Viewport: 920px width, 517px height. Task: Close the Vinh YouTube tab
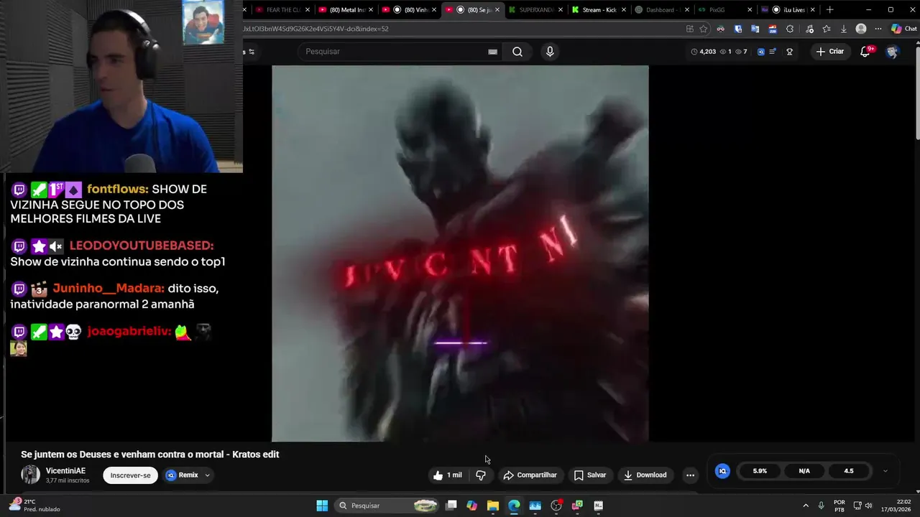(x=434, y=10)
